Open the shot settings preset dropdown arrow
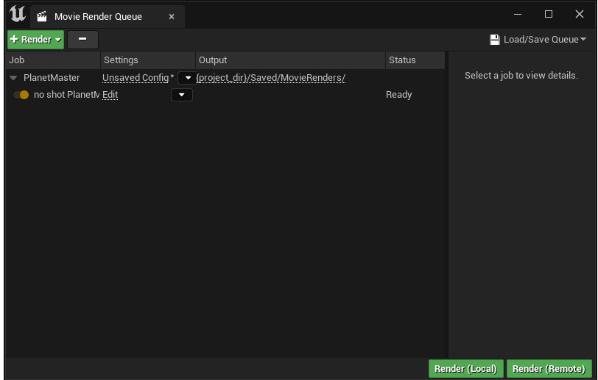 pos(181,95)
